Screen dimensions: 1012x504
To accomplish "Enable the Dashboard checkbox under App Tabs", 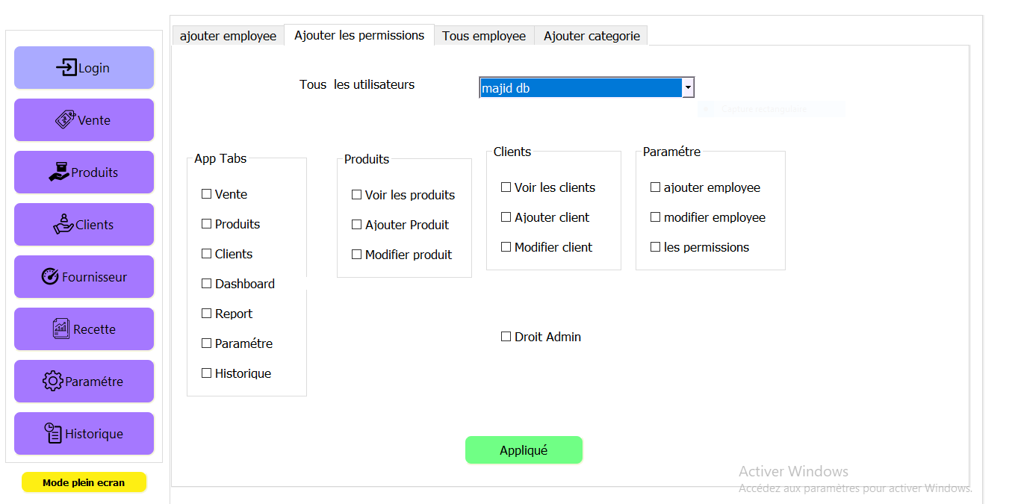I will [x=206, y=284].
